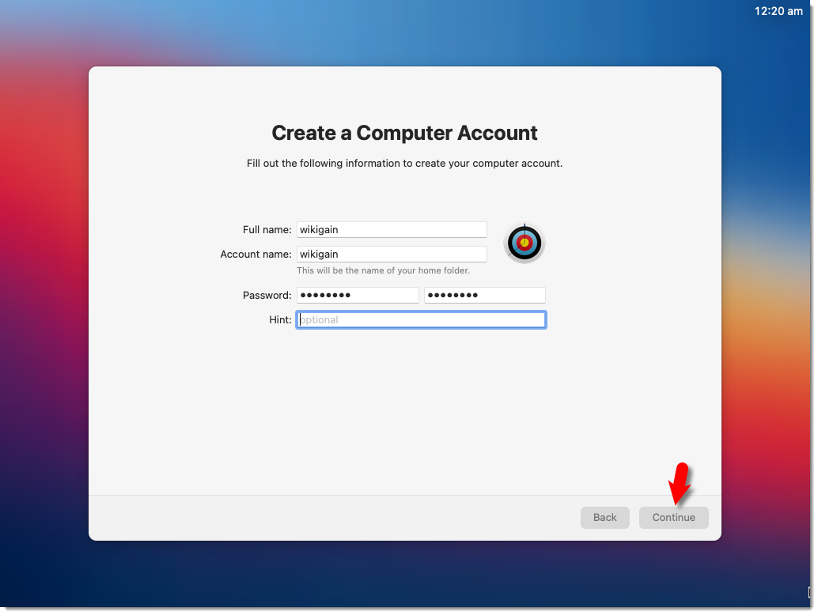The width and height of the screenshot is (818, 615).
Task: Focus the password verification field
Action: (x=485, y=295)
